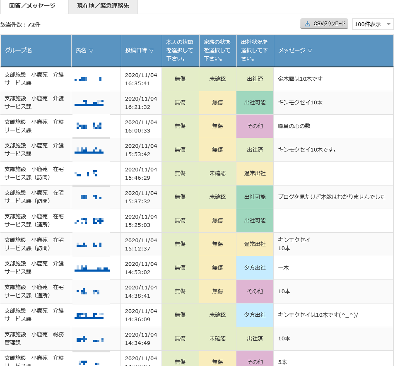Click 未確認 family status in 15:37:32 row
Image resolution: width=412 pixels, height=366 pixels.
click(x=217, y=197)
